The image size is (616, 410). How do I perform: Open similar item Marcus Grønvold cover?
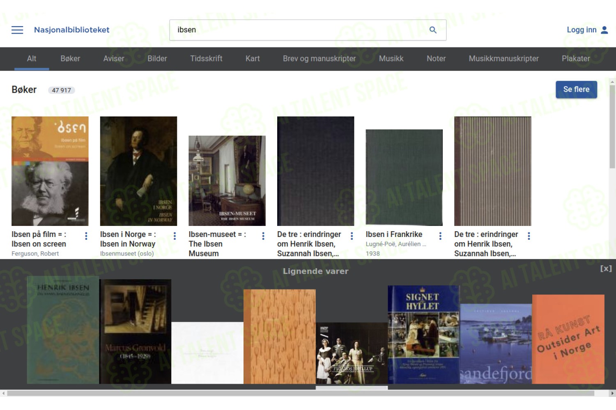coord(135,332)
